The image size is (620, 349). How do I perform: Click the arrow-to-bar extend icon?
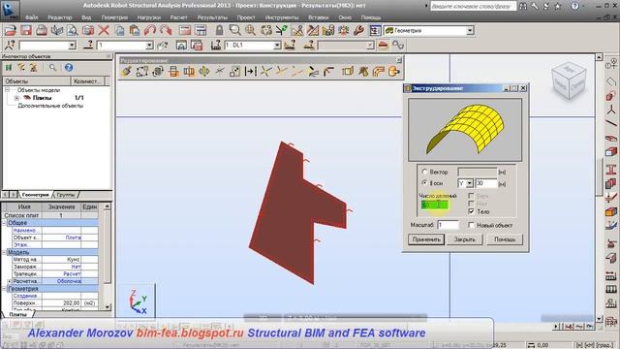(x=250, y=72)
